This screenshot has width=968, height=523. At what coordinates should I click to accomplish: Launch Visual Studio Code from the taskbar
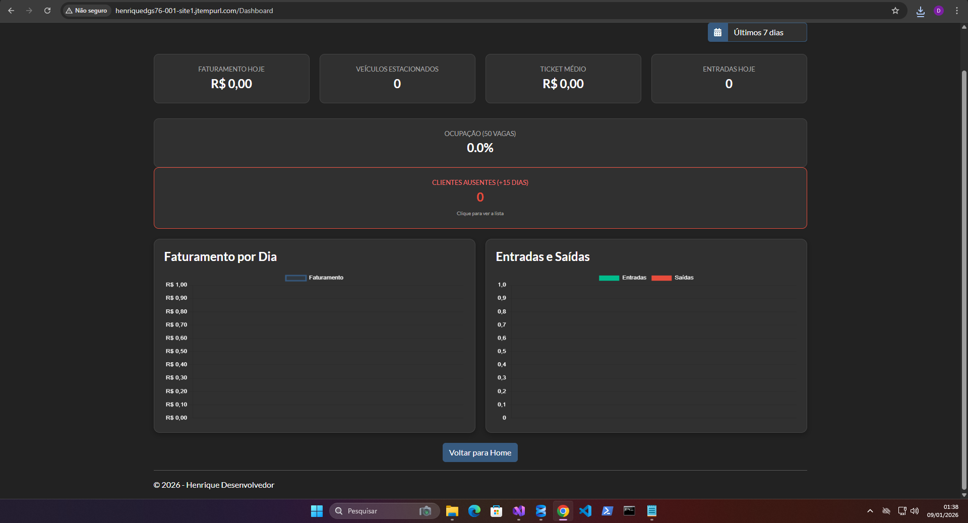pos(585,511)
